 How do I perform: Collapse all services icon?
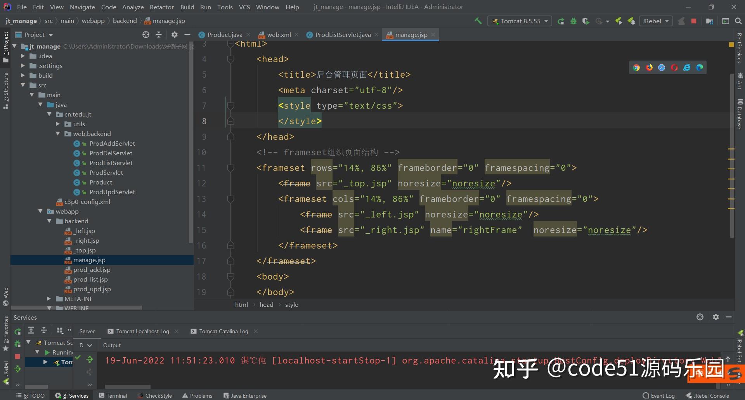tap(44, 330)
